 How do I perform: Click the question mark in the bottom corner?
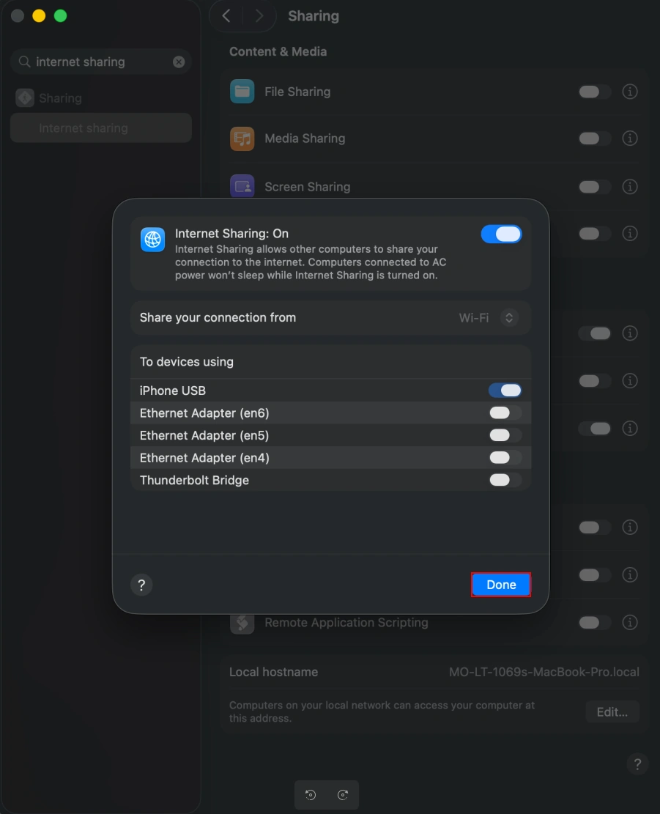[x=637, y=764]
